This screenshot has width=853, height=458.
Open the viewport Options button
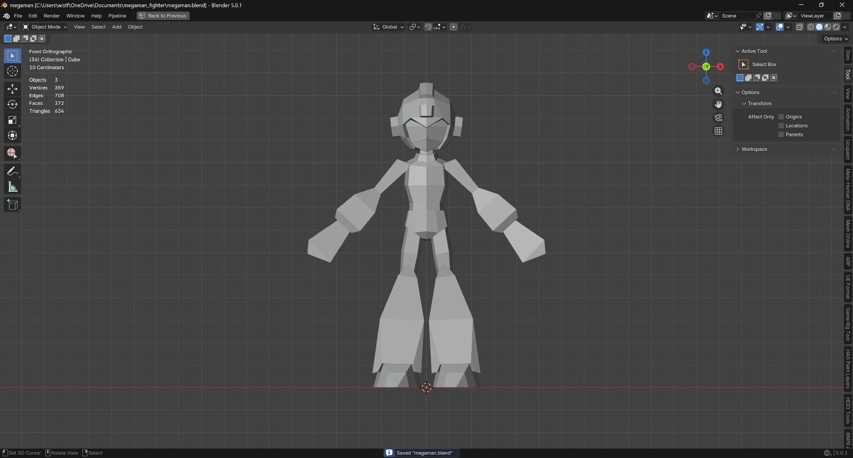[835, 39]
